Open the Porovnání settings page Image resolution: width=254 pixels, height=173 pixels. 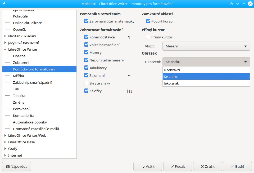click(x=21, y=109)
